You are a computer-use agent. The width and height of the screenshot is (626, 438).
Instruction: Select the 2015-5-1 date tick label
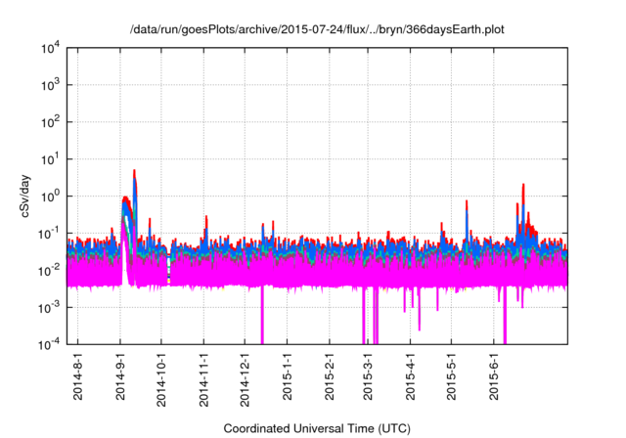pyautogui.click(x=451, y=376)
